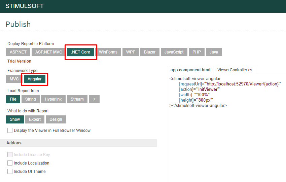Show more load options with the arrow icon
Viewport: 286px width, 182px height.
point(94,99)
